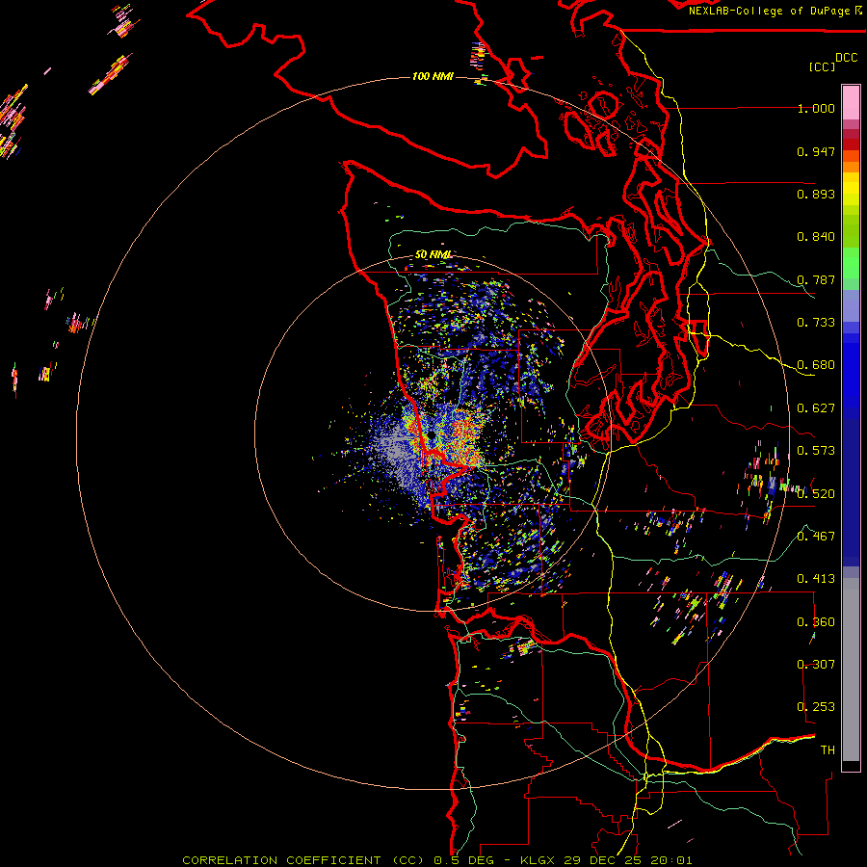This screenshot has height=867, width=867.
Task: Click the KLGX station identifier
Action: point(538,860)
